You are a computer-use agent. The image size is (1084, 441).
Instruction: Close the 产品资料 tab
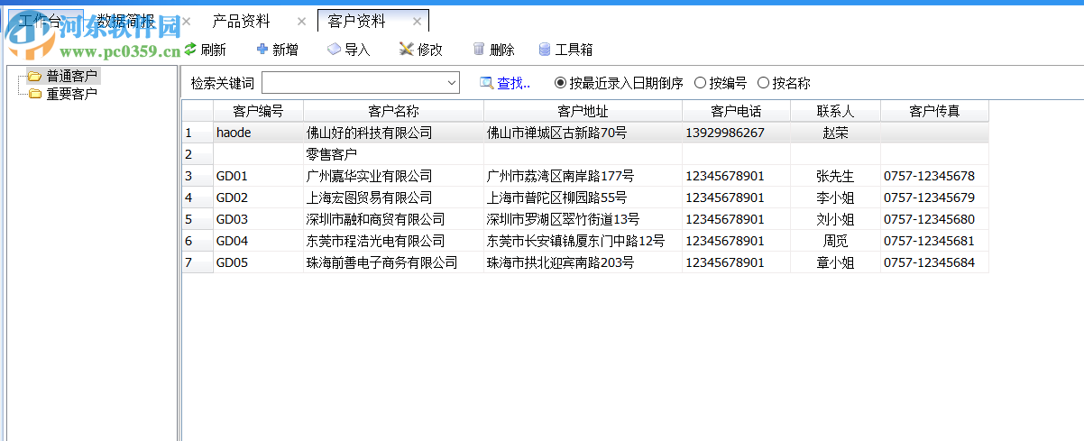[302, 22]
